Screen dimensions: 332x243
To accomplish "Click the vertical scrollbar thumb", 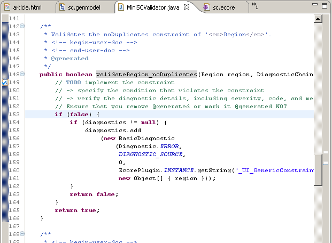I will (318, 170).
